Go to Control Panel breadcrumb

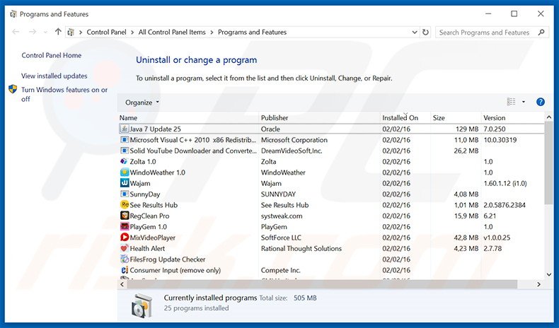click(x=106, y=32)
